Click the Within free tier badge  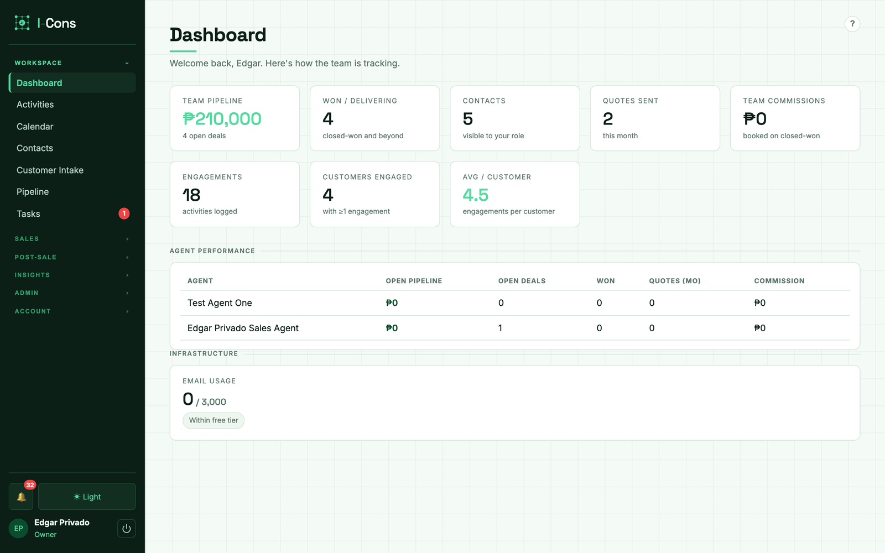pyautogui.click(x=214, y=420)
